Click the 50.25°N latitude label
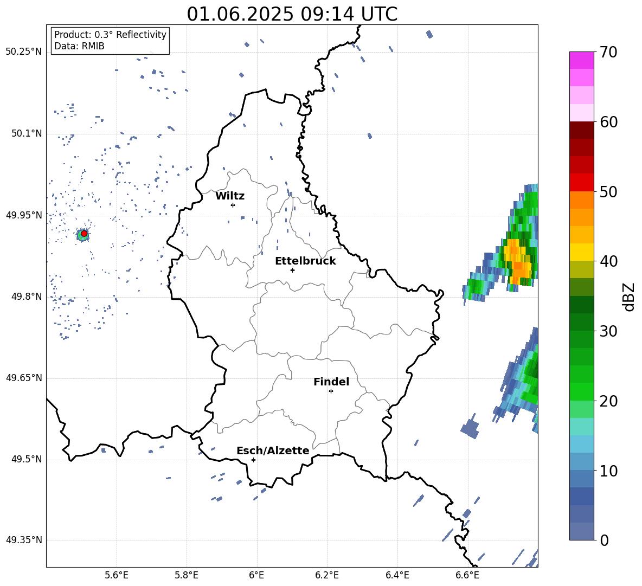 click(24, 52)
